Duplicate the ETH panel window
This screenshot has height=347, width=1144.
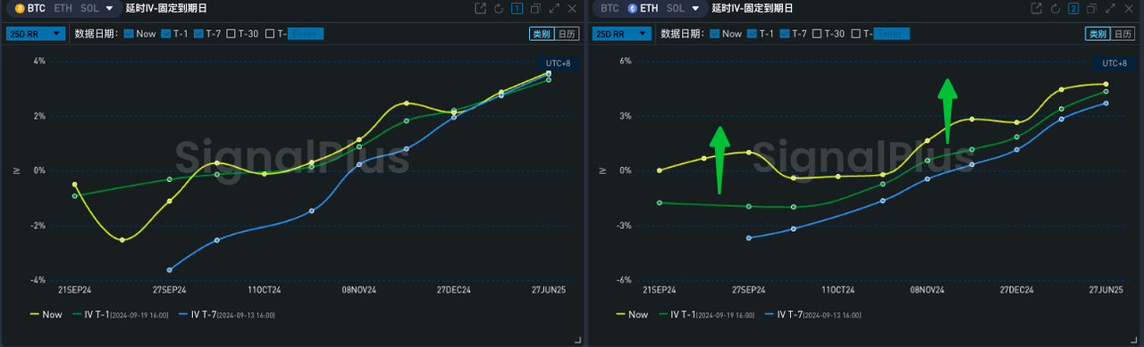click(1092, 8)
